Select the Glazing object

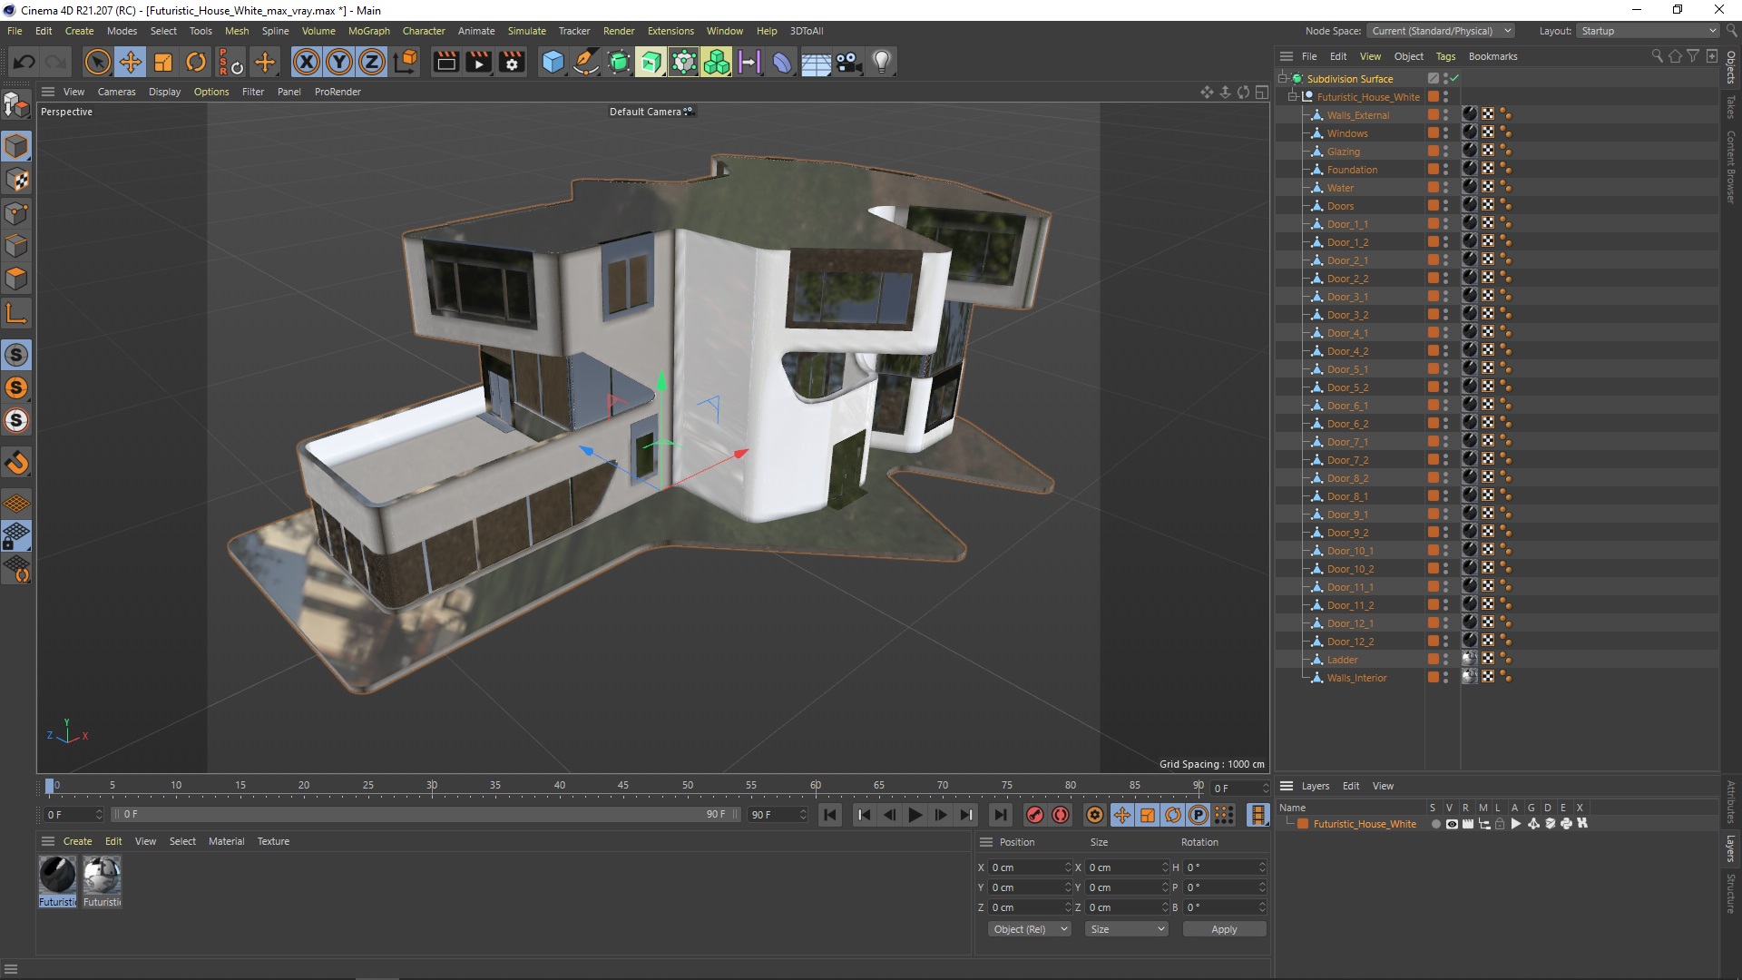coord(1343,152)
